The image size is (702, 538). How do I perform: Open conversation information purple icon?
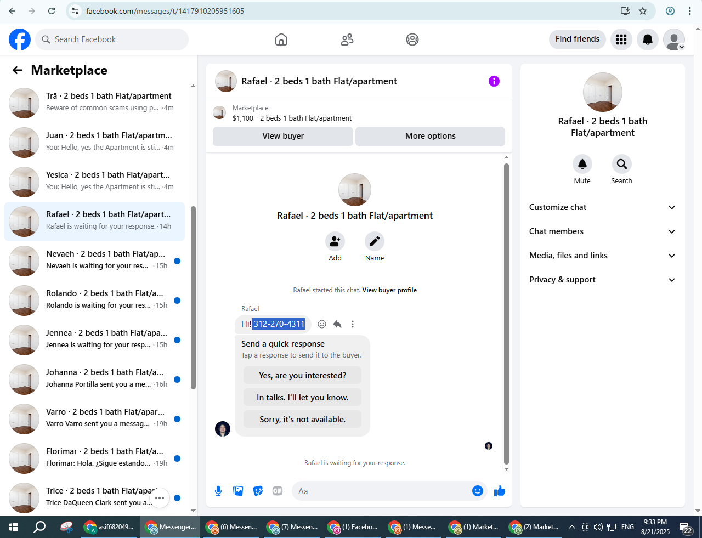[x=494, y=81]
